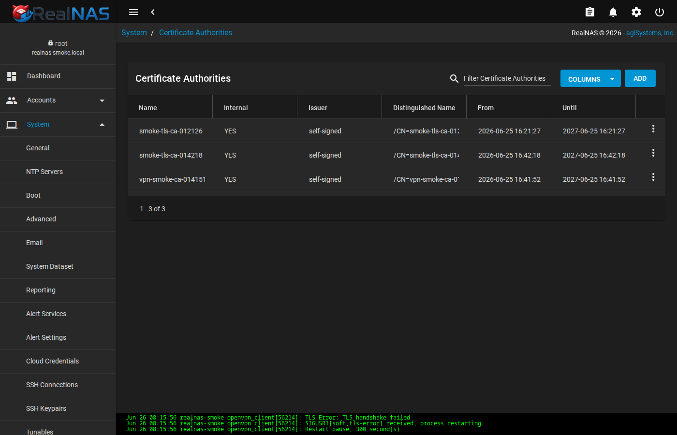This screenshot has height=435, width=677.
Task: Open alerts bell notifications
Action: [x=613, y=12]
